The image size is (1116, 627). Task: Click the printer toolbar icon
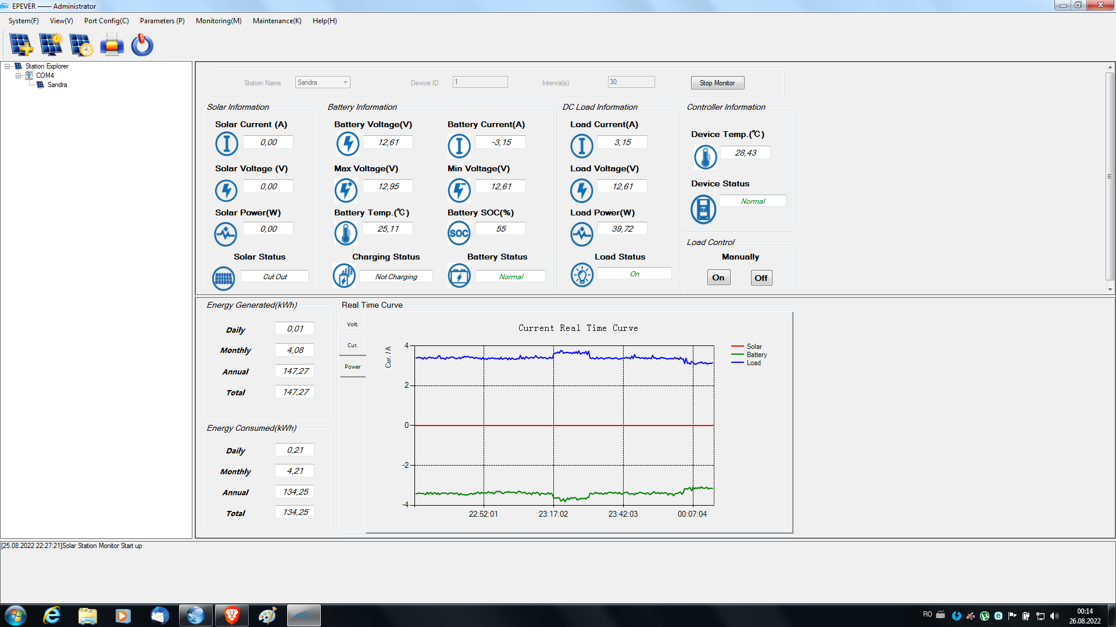click(112, 45)
